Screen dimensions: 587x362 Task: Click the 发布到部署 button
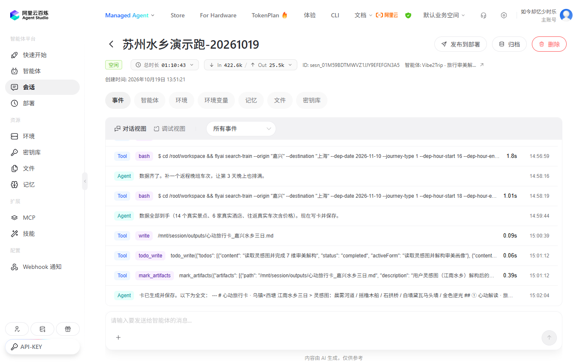coord(461,44)
